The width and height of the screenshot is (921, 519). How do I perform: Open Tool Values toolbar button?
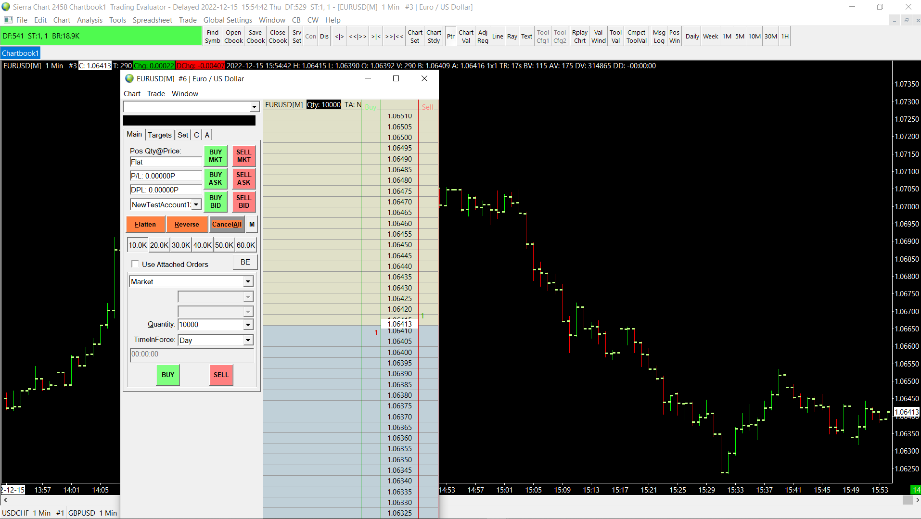pyautogui.click(x=616, y=37)
